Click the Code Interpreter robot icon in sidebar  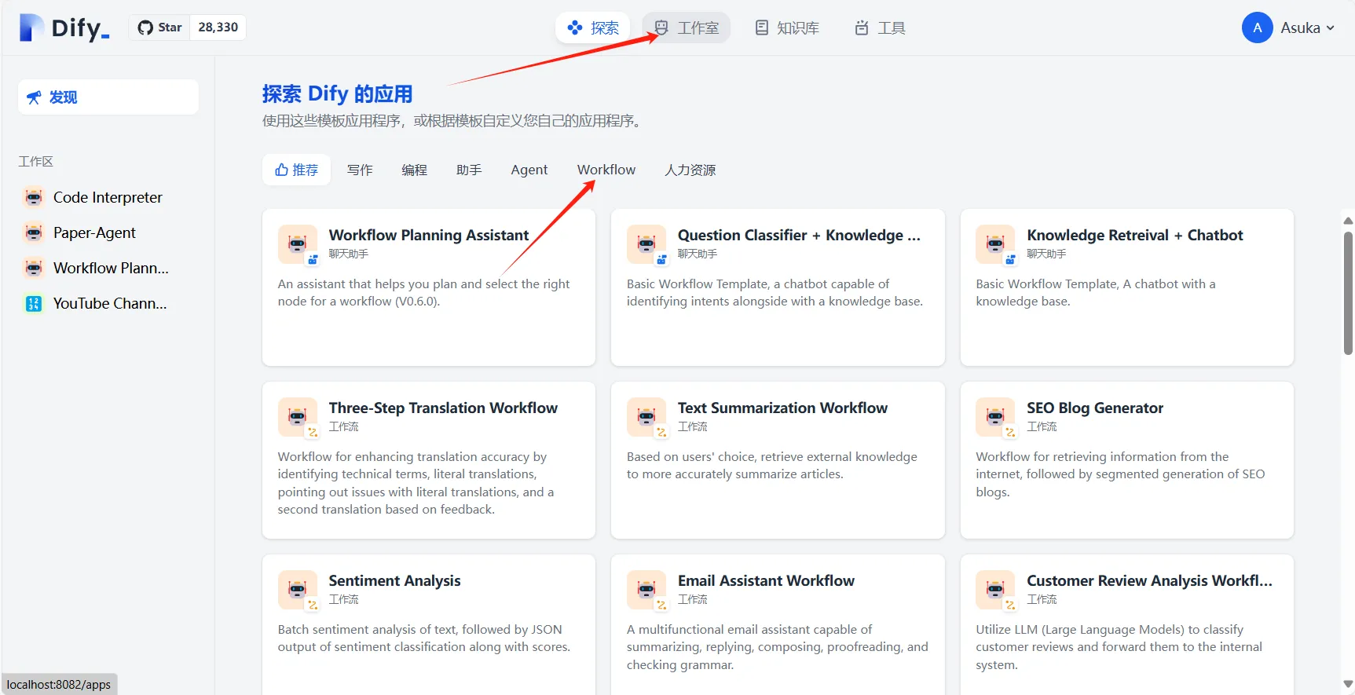34,197
